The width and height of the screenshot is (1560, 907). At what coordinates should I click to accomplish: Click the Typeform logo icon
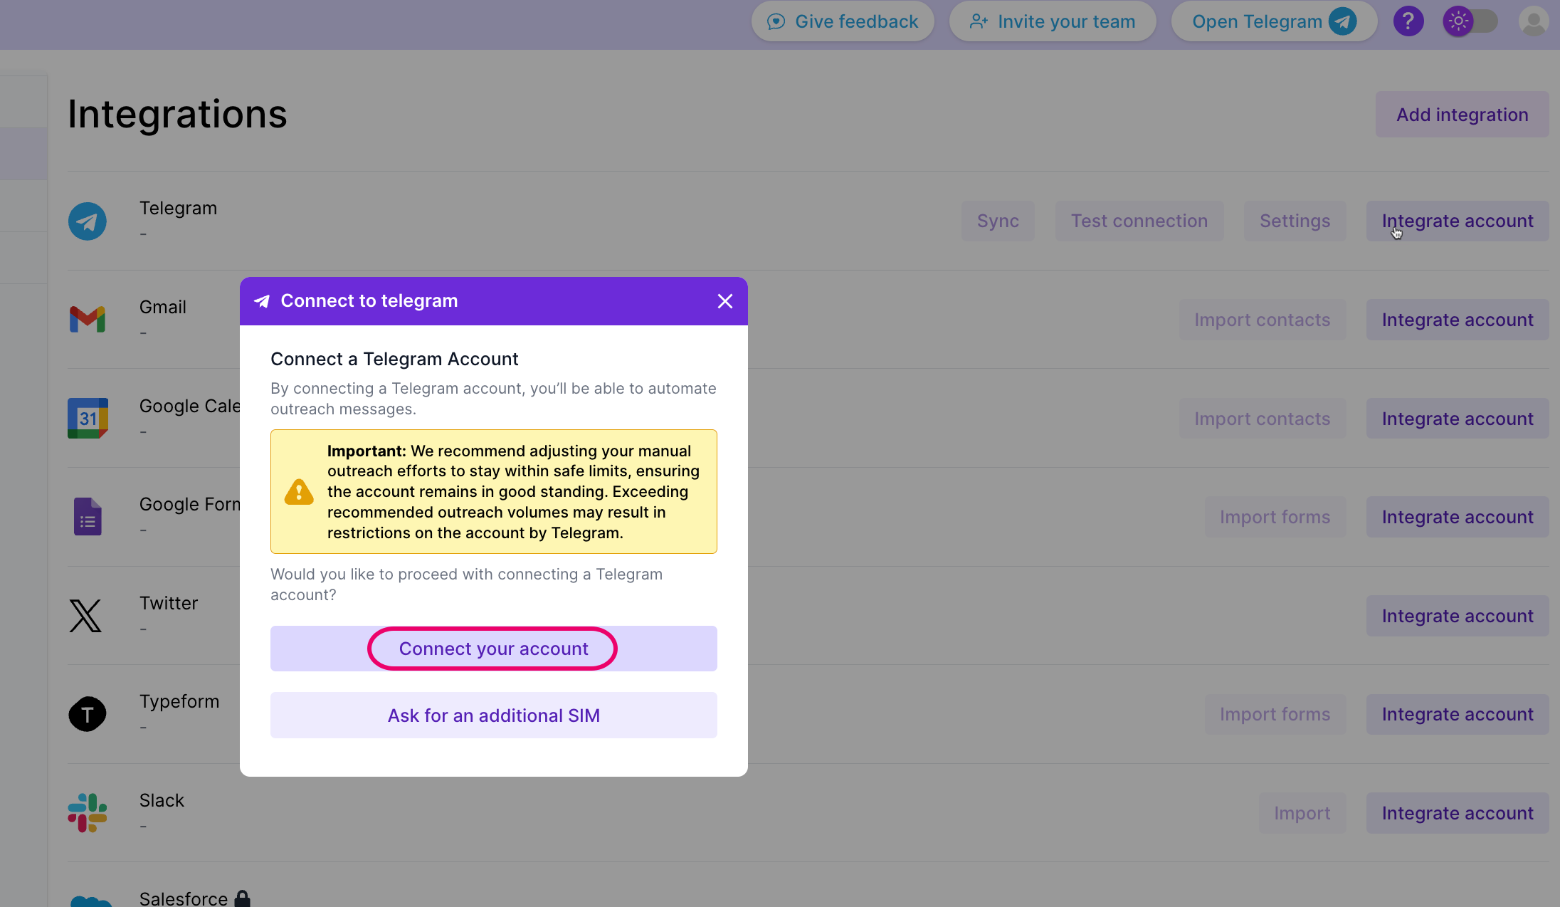click(88, 714)
